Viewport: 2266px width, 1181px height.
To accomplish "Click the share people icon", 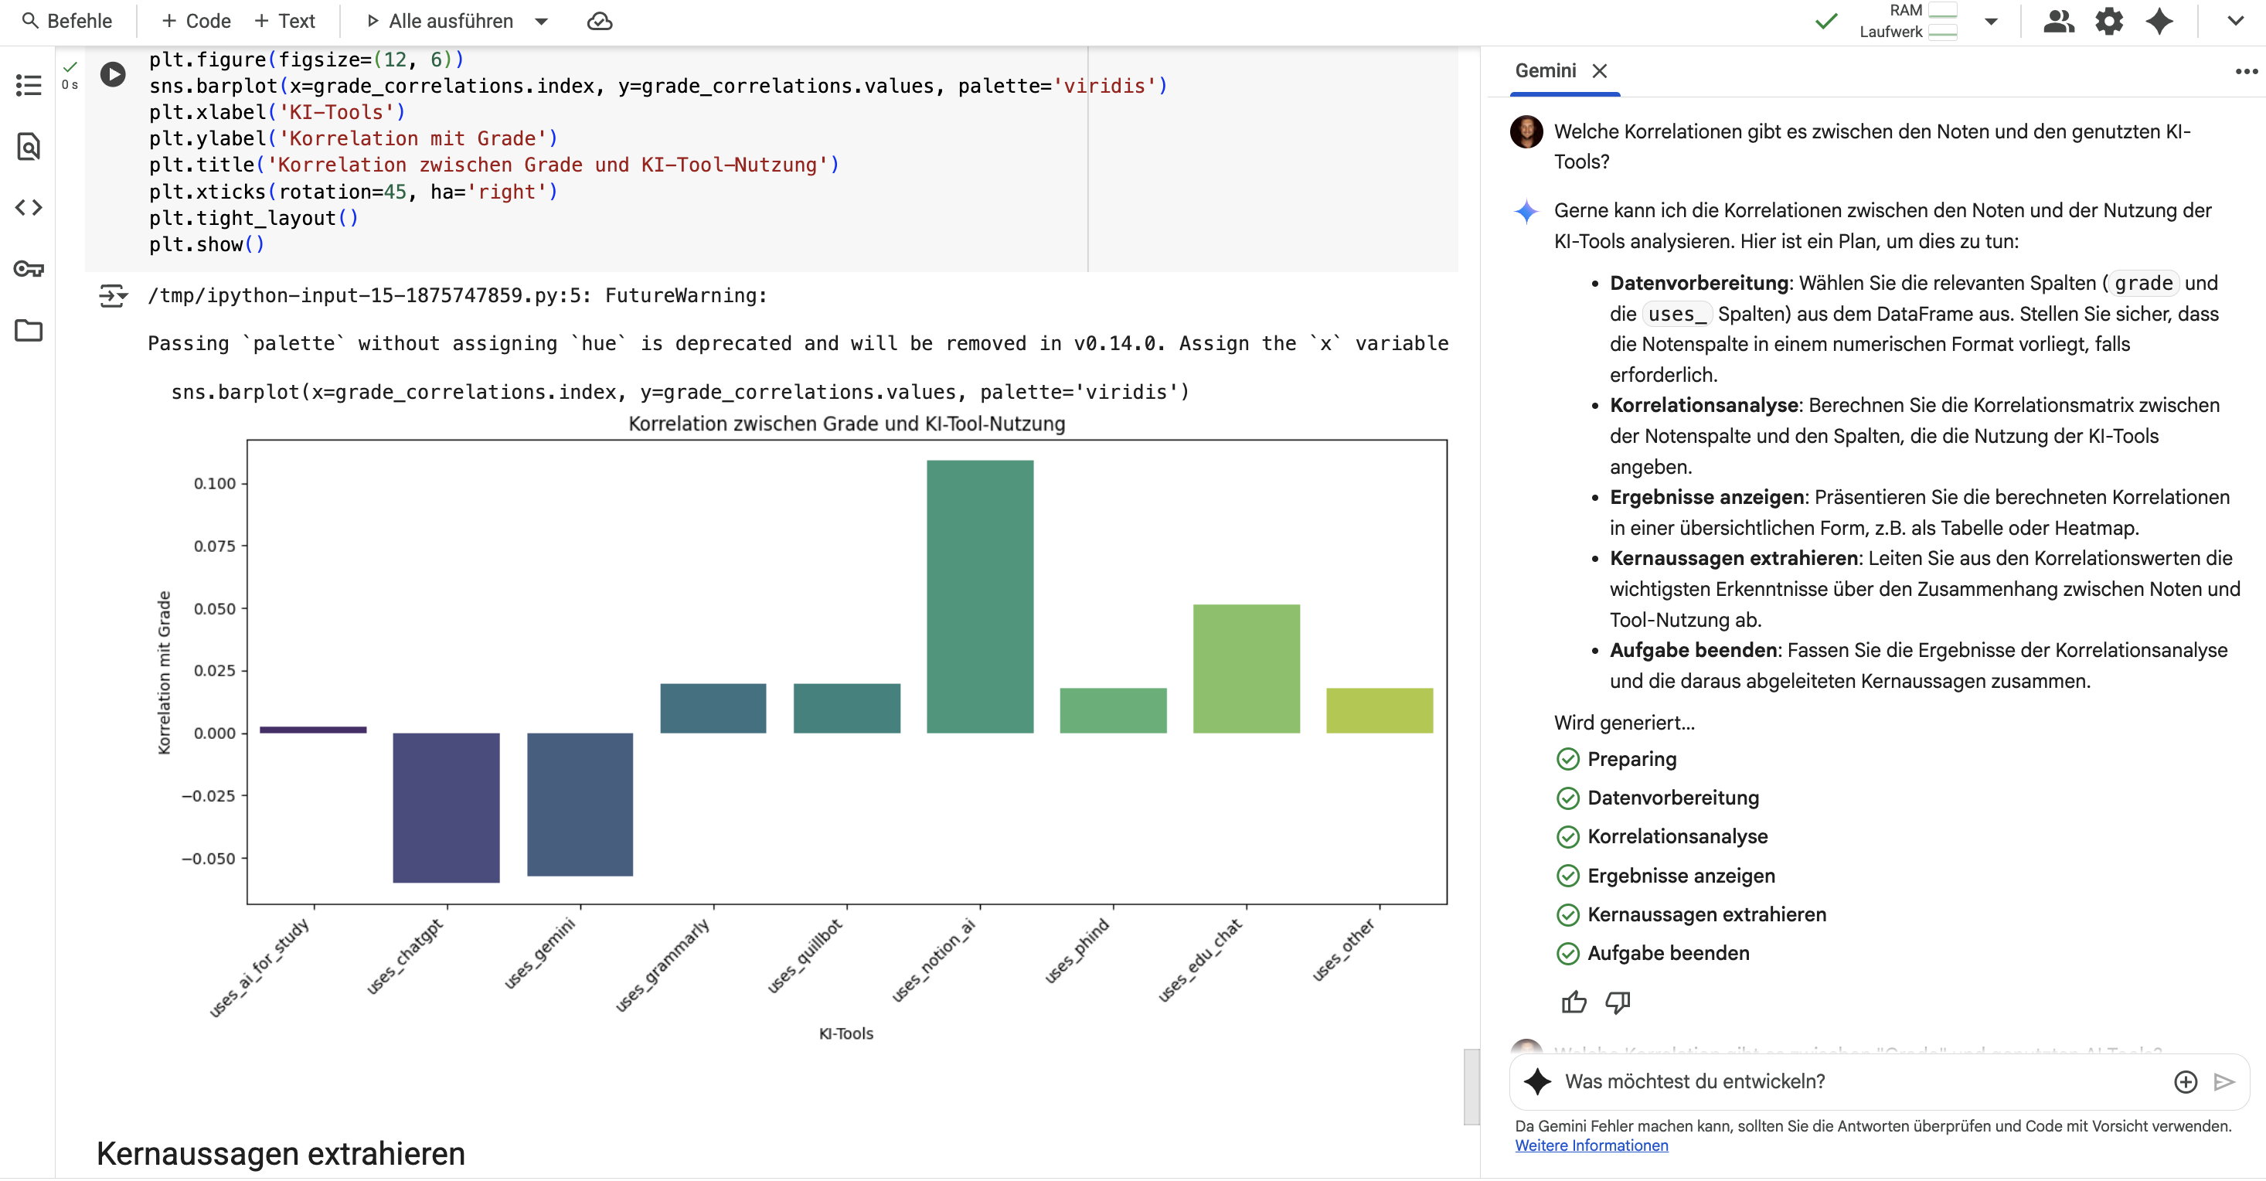I will click(2057, 21).
